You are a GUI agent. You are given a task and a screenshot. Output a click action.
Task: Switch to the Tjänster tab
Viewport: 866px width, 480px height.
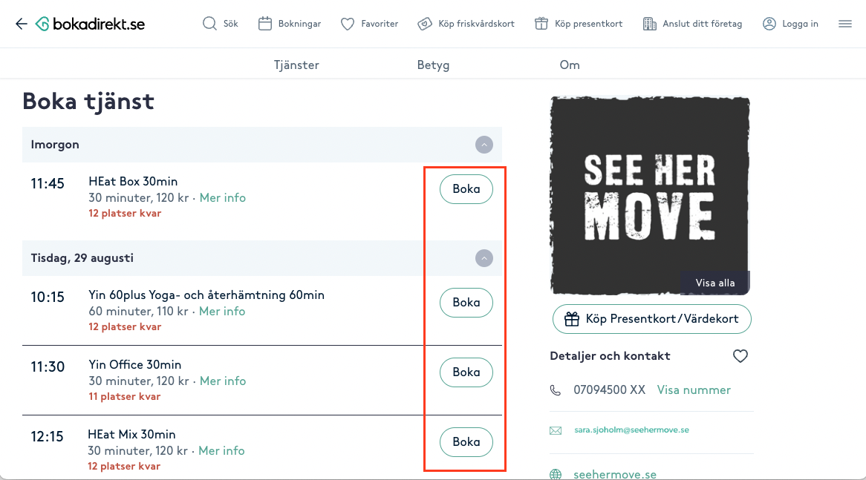click(x=296, y=65)
